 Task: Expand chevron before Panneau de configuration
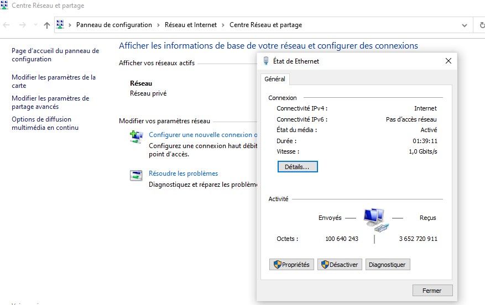tap(70, 25)
